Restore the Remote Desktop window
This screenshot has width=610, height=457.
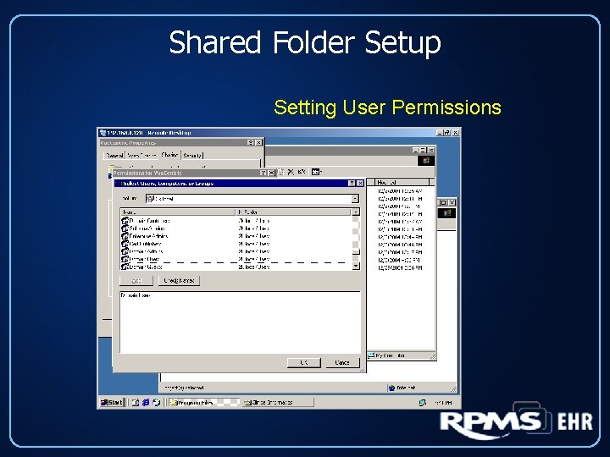point(447,133)
